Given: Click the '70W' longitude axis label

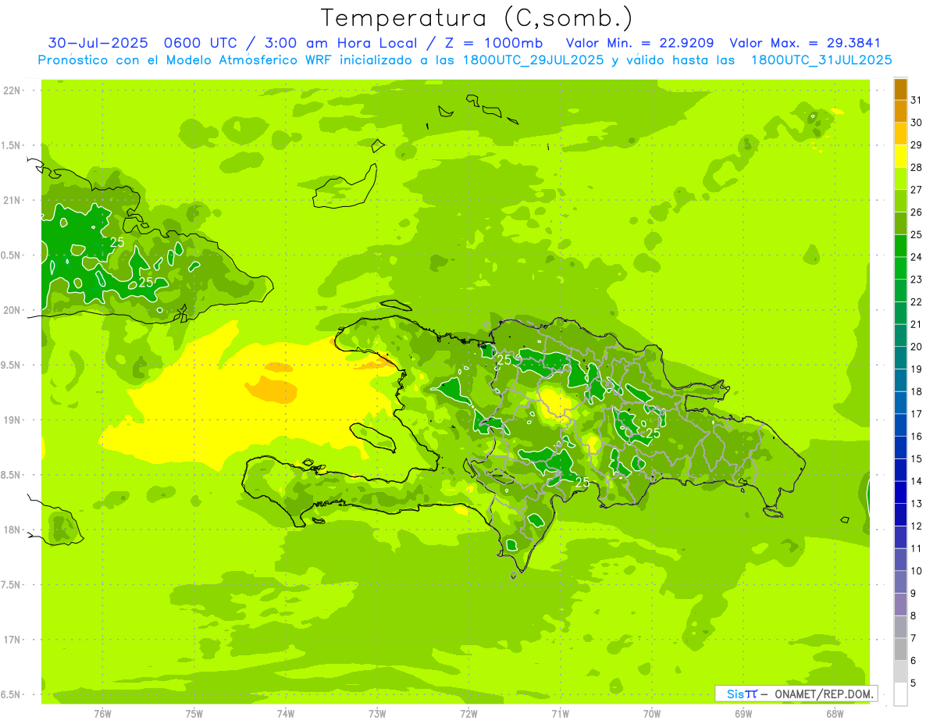Looking at the screenshot, I should [x=652, y=713].
